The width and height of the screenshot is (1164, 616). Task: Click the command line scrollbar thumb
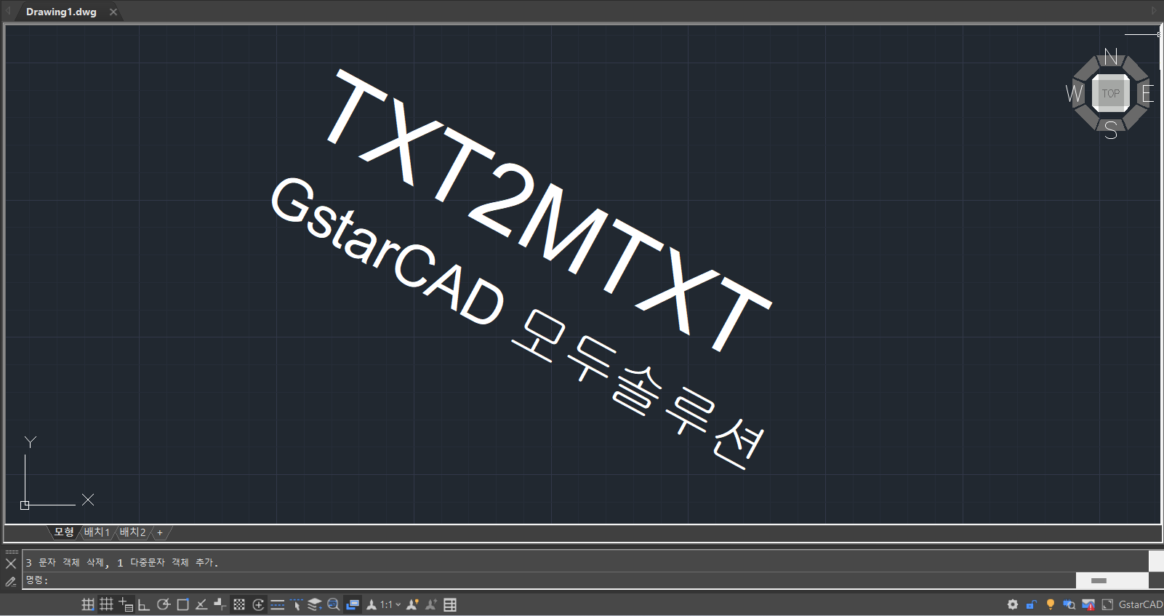coord(1099,580)
